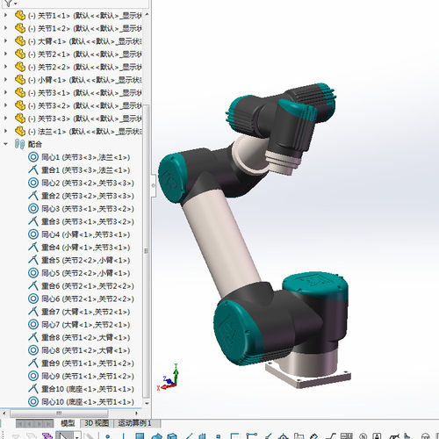Expand the 关节1<1> component node
This screenshot has height=439, width=439.
pos(5,15)
